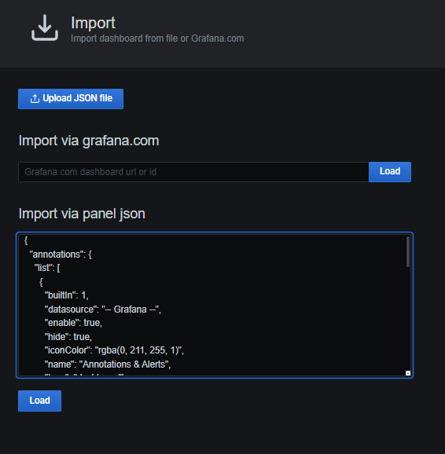Click the "Import" page title

pos(93,23)
